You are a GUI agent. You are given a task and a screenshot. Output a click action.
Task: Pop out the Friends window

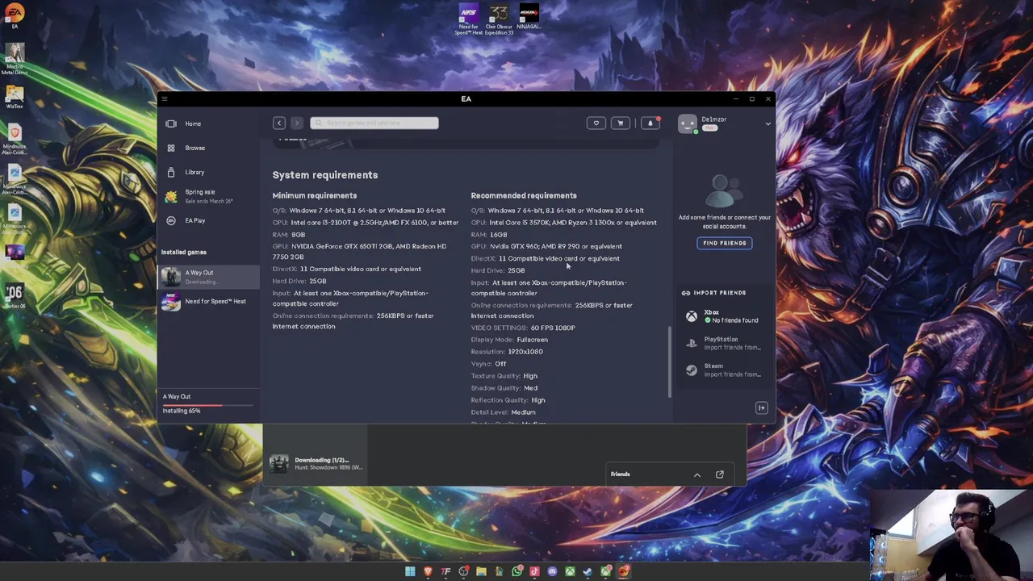click(x=720, y=474)
